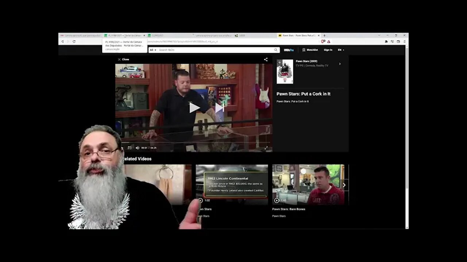Screen dimensions: 467x262
Task: Open the browser main menu hamburger icon
Action: click(404, 41)
